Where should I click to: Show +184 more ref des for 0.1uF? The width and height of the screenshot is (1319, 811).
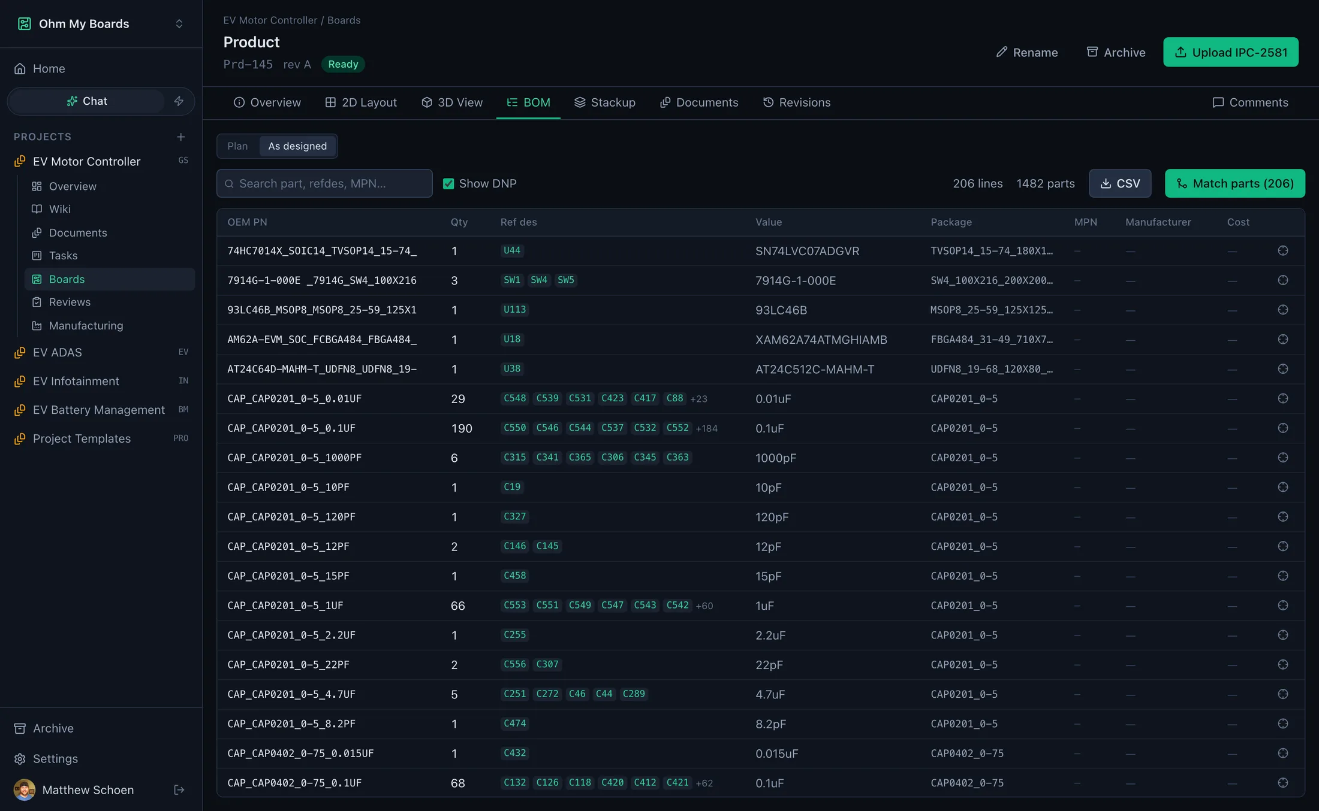(x=706, y=428)
